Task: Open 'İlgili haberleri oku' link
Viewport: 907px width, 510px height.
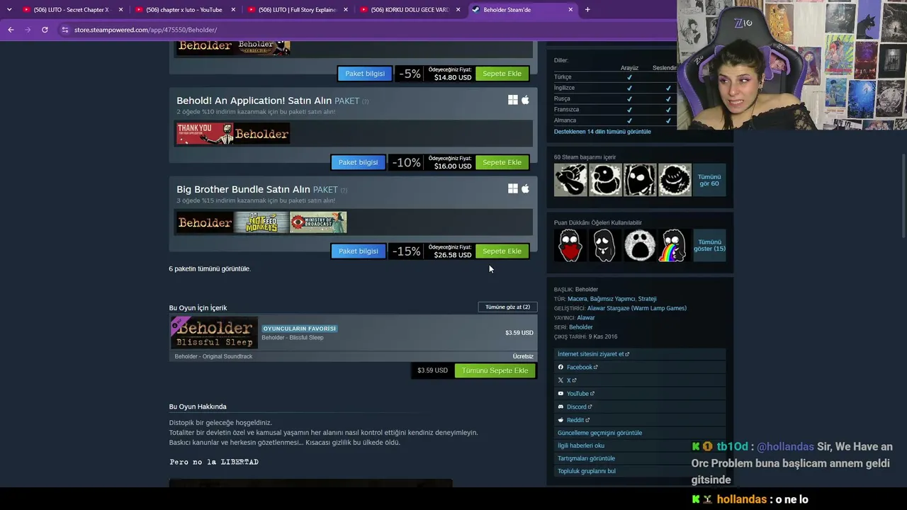Action: (x=581, y=446)
